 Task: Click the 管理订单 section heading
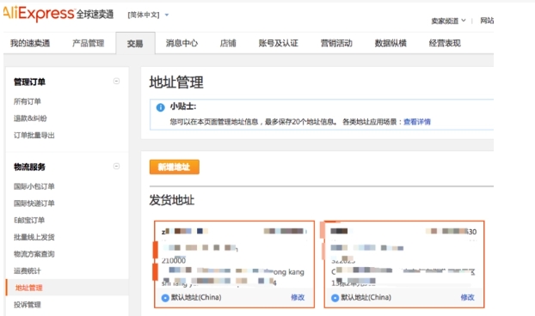(29, 82)
